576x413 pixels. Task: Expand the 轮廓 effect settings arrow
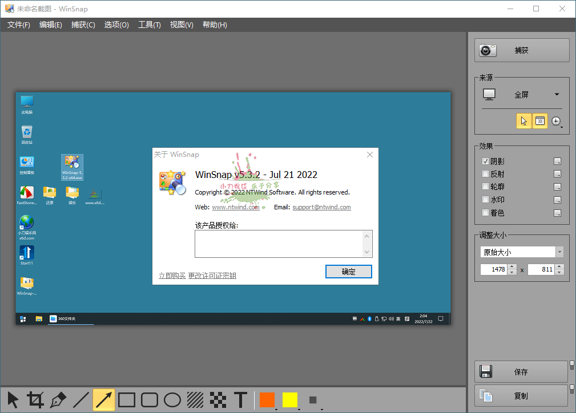click(558, 187)
